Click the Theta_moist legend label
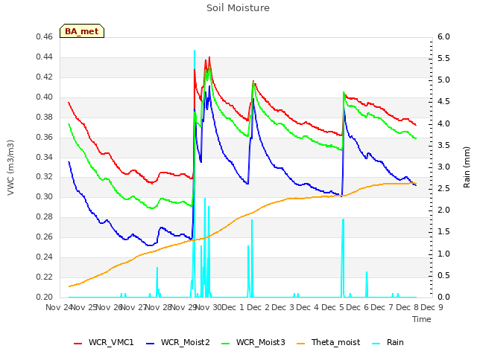 tap(335, 342)
